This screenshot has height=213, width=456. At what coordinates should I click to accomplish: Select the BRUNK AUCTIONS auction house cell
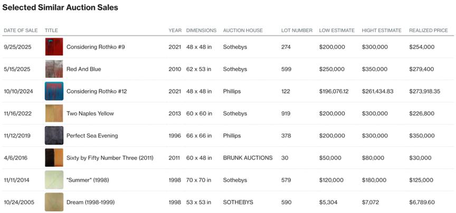248,158
